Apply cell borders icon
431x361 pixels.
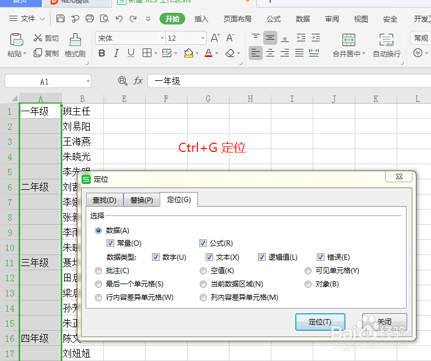pos(147,53)
